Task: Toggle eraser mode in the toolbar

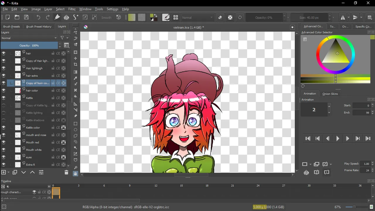Action: click(x=220, y=17)
